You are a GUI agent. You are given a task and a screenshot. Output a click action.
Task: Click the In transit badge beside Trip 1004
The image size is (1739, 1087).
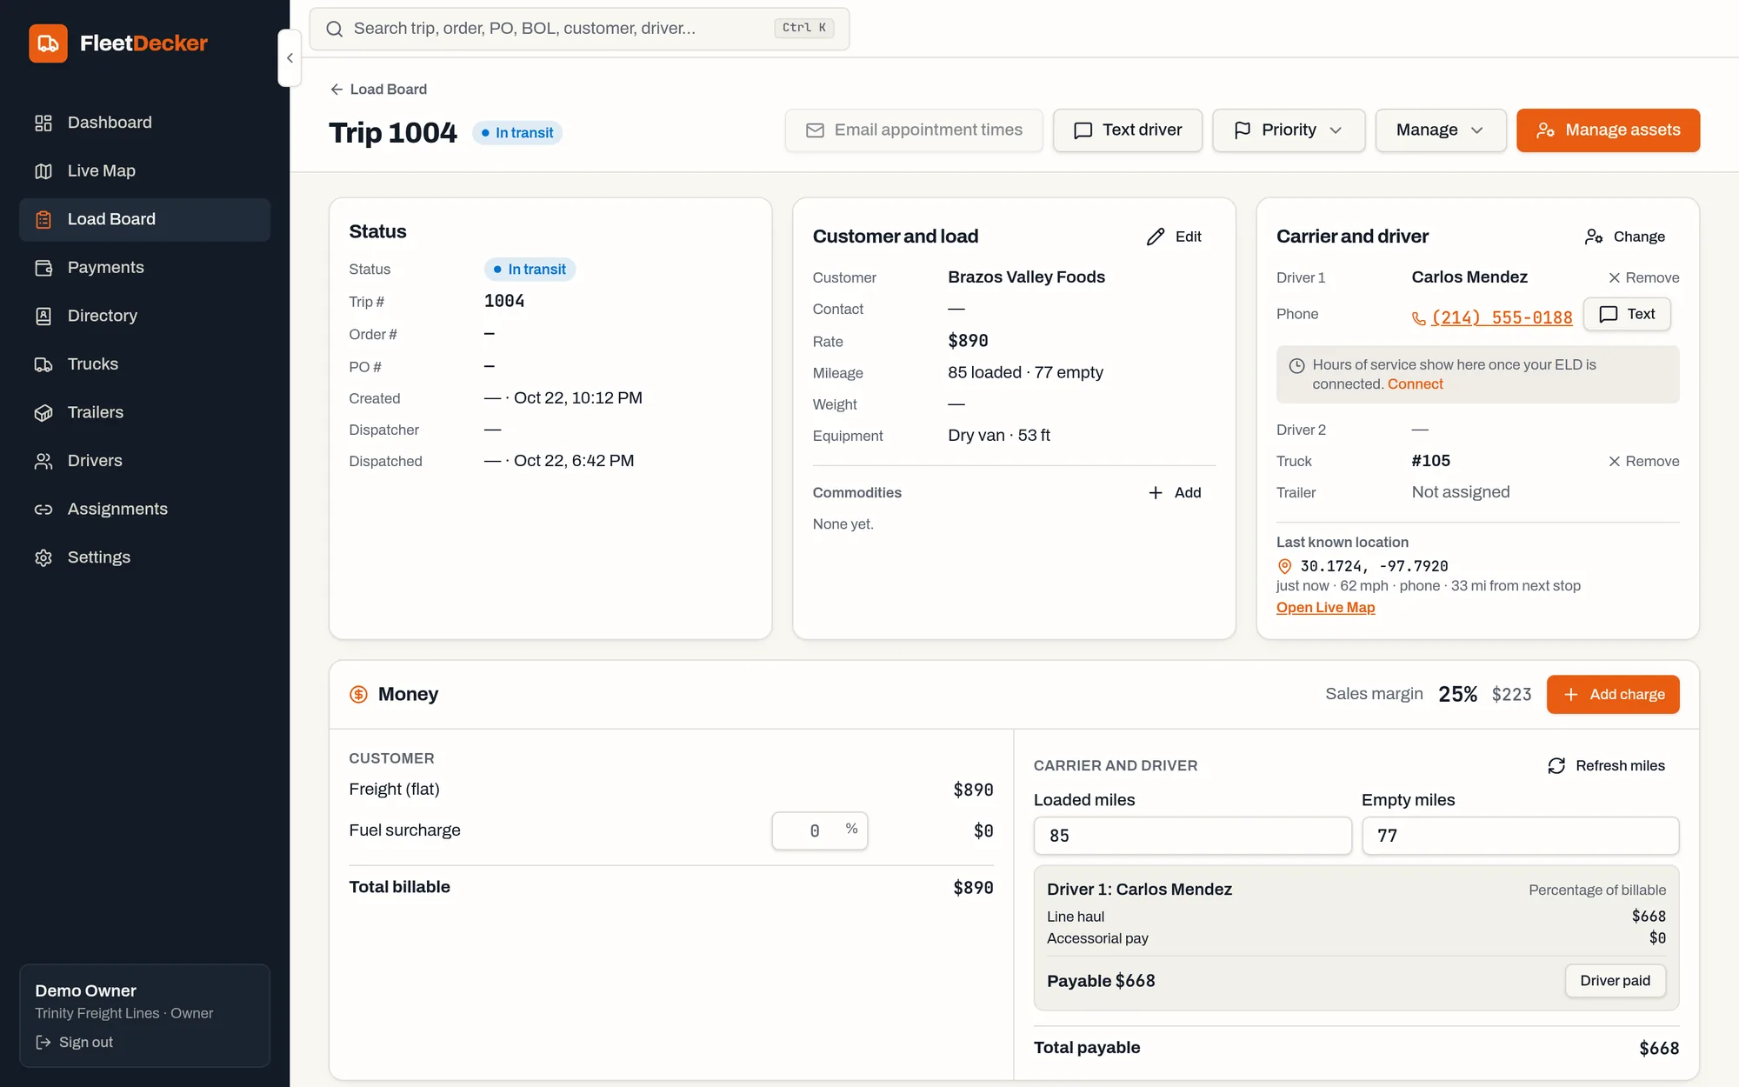coord(517,133)
